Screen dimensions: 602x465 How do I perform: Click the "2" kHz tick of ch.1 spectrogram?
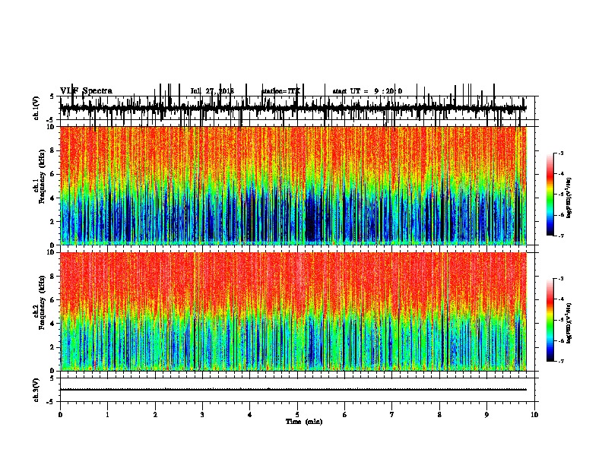pyautogui.click(x=53, y=222)
